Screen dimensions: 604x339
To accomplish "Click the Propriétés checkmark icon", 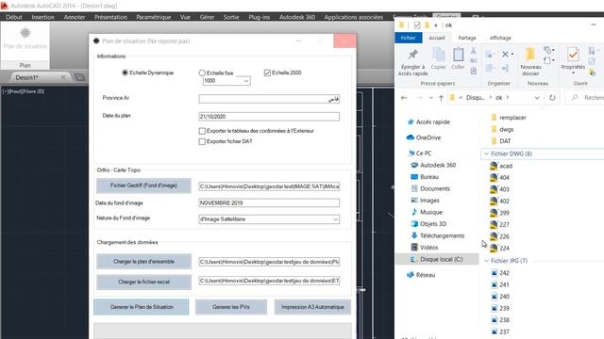I will pos(573,55).
